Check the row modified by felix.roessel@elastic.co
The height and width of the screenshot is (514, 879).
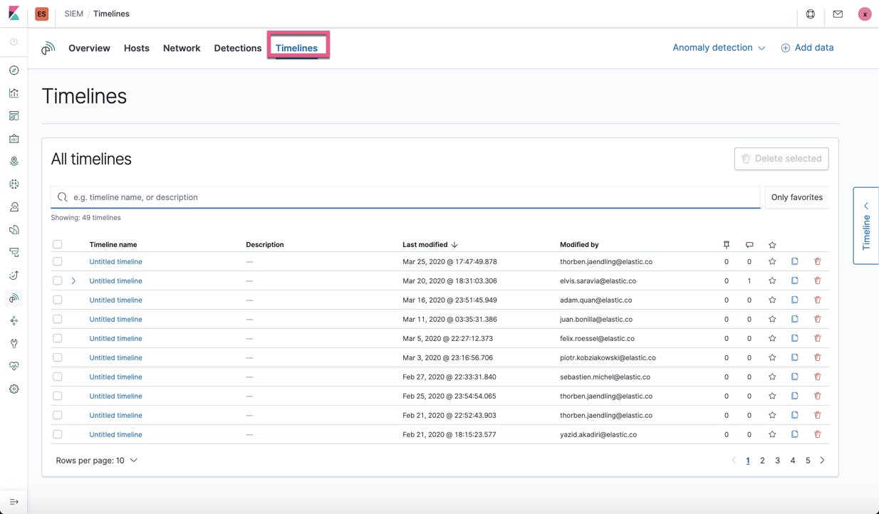tap(58, 338)
